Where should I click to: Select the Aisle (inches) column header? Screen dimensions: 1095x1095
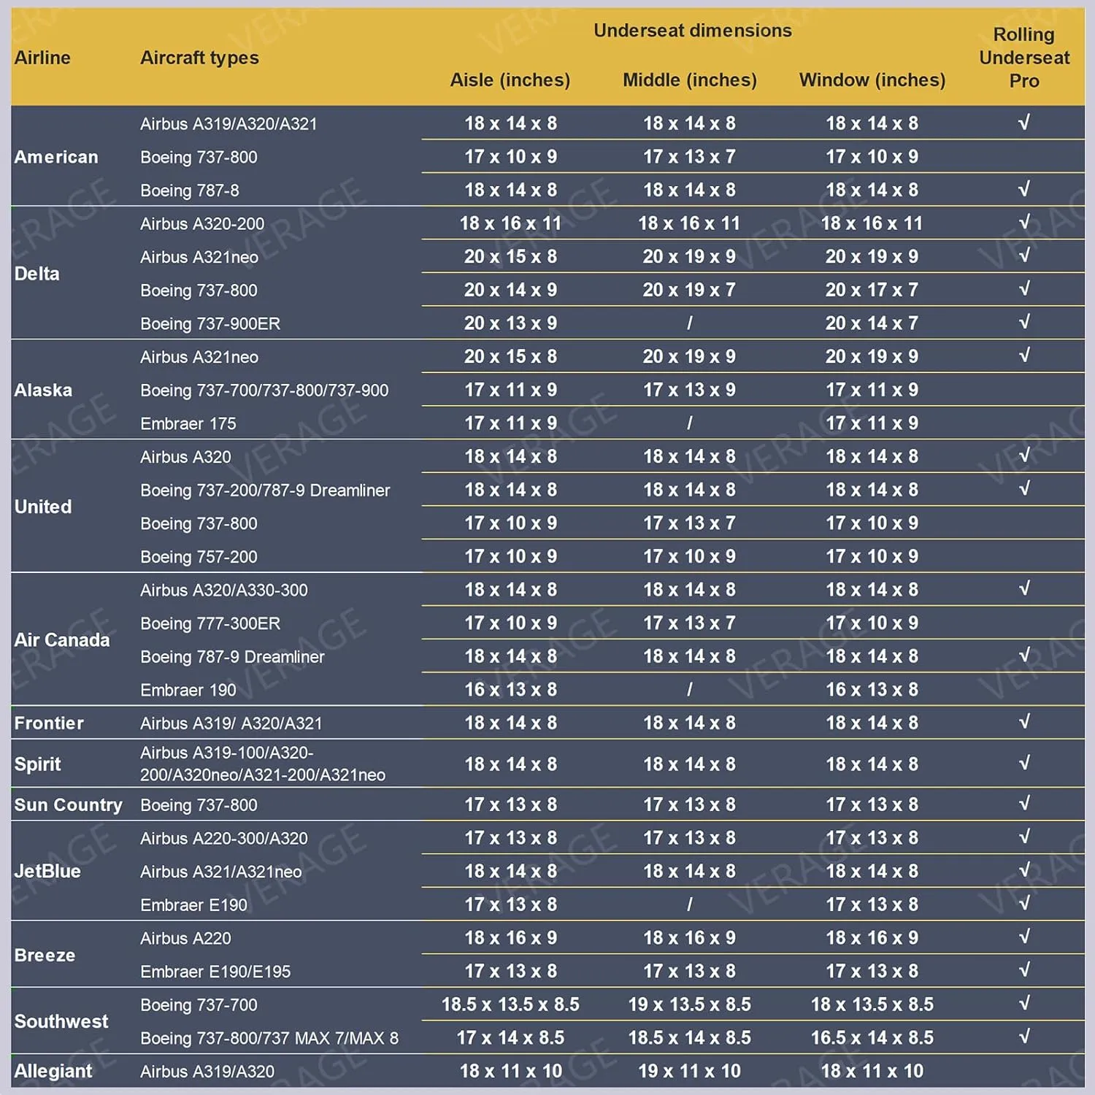(510, 80)
